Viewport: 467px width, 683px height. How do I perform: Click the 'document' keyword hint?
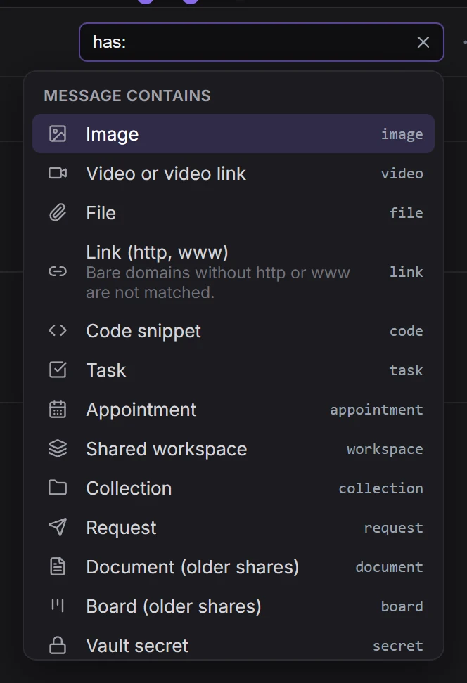[389, 566]
